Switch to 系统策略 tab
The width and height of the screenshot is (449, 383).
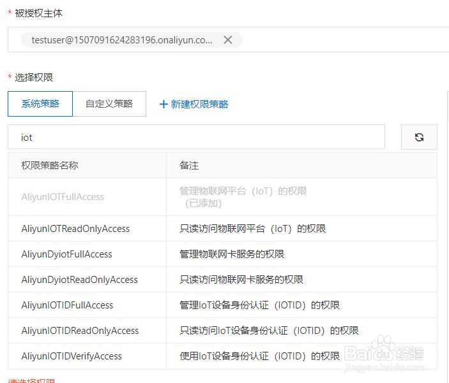point(40,104)
